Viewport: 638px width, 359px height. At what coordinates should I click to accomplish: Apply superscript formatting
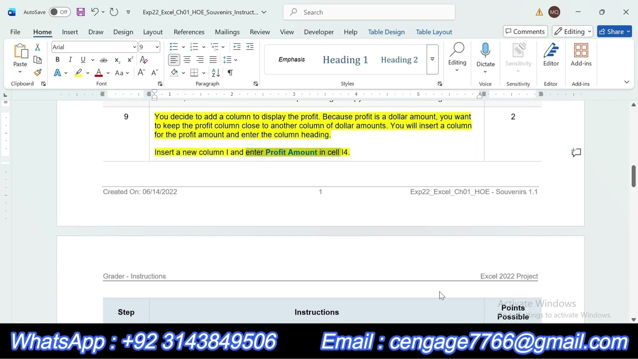pos(130,60)
